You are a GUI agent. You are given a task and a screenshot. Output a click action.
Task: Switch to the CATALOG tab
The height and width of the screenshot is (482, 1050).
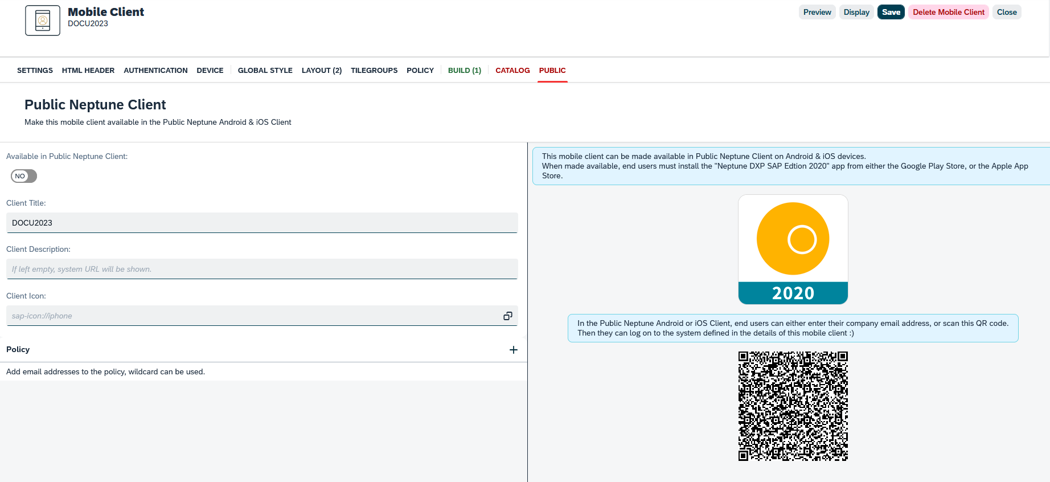(x=512, y=71)
